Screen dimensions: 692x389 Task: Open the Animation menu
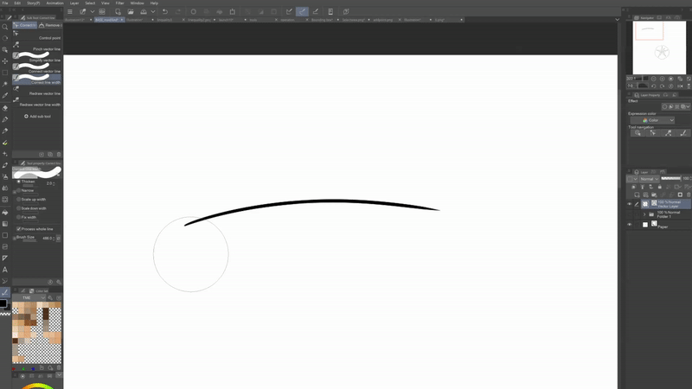[x=54, y=3]
